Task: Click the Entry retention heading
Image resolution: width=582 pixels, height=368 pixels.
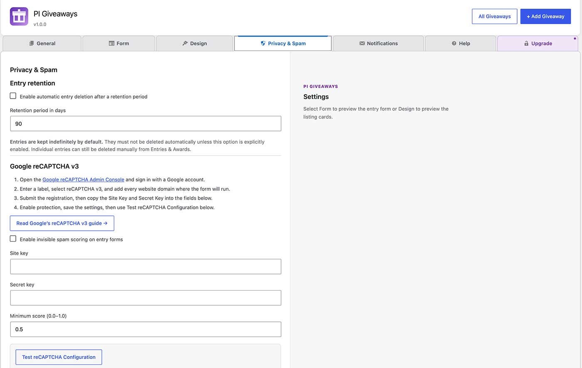Action: pos(32,83)
